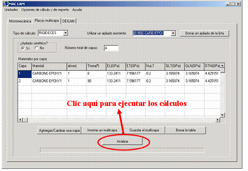248x171 pixels.
Task: Expand the existing stacking list dropdown
Action: 173,33
